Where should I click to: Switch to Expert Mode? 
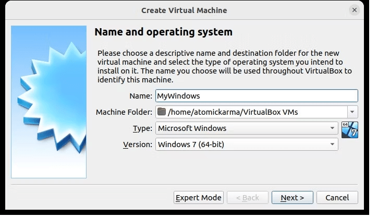tap(198, 198)
